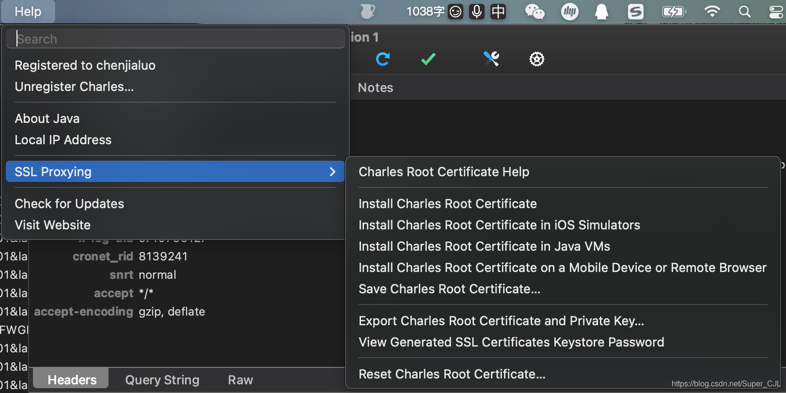View Generated SSL Certificates Keystore Password
The image size is (786, 393).
point(563,342)
